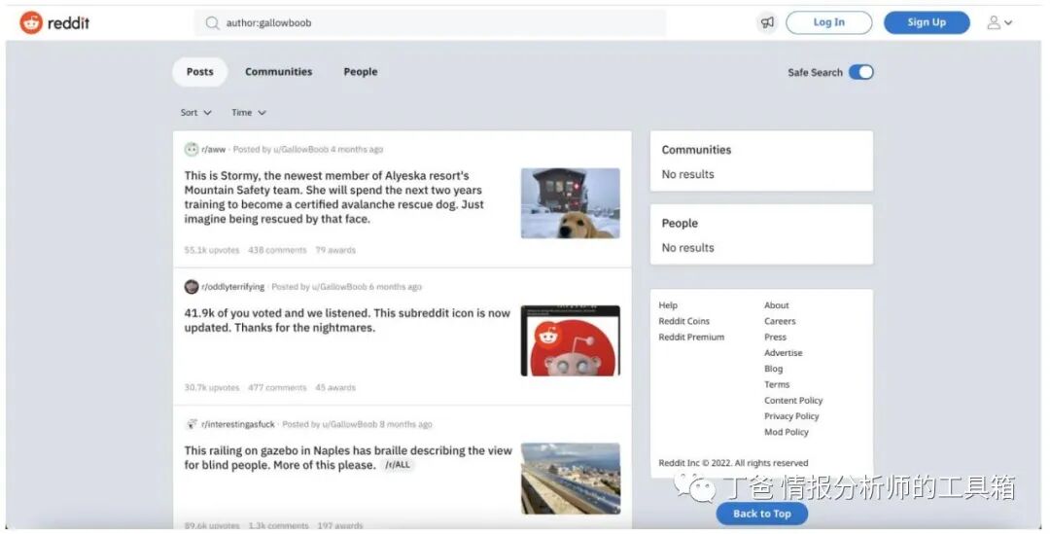Open the About footer link
1050x534 pixels.
click(x=776, y=305)
